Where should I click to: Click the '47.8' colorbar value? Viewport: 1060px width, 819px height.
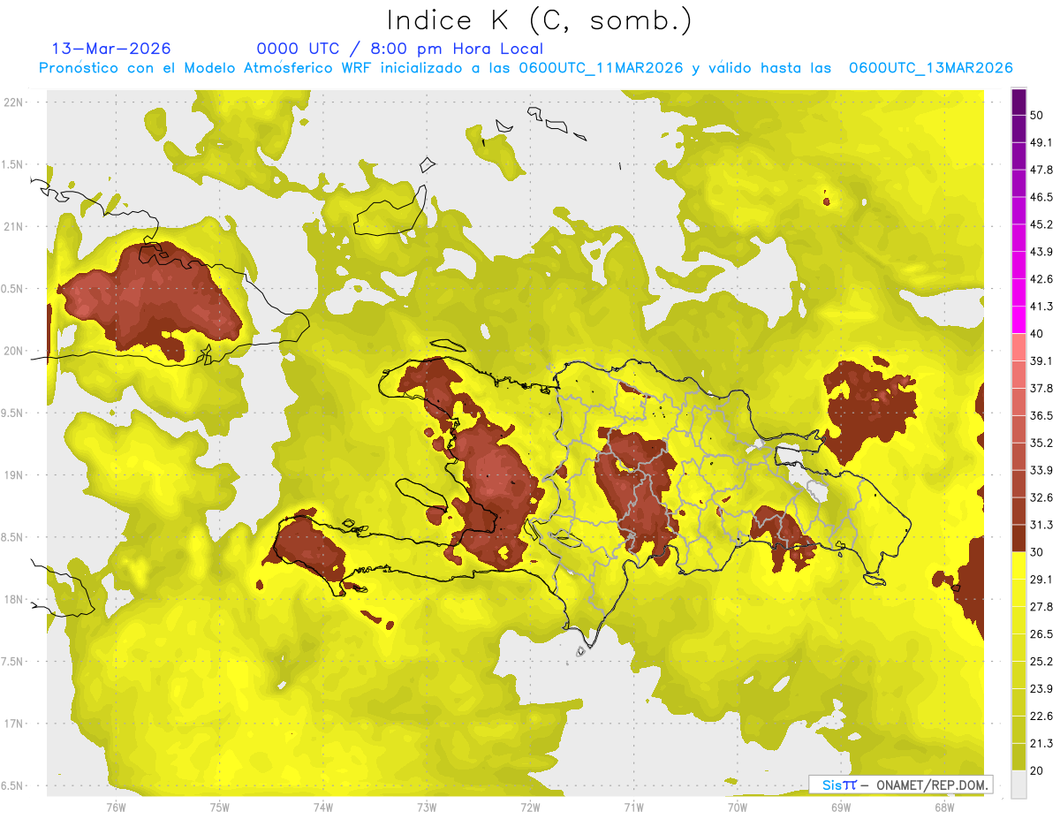pyautogui.click(x=1041, y=169)
